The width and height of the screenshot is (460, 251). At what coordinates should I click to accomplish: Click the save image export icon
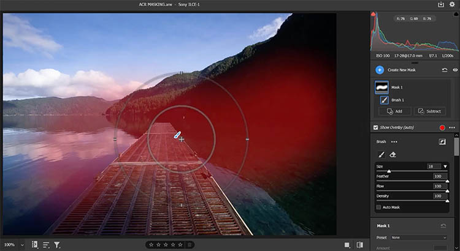pyautogui.click(x=440, y=4)
